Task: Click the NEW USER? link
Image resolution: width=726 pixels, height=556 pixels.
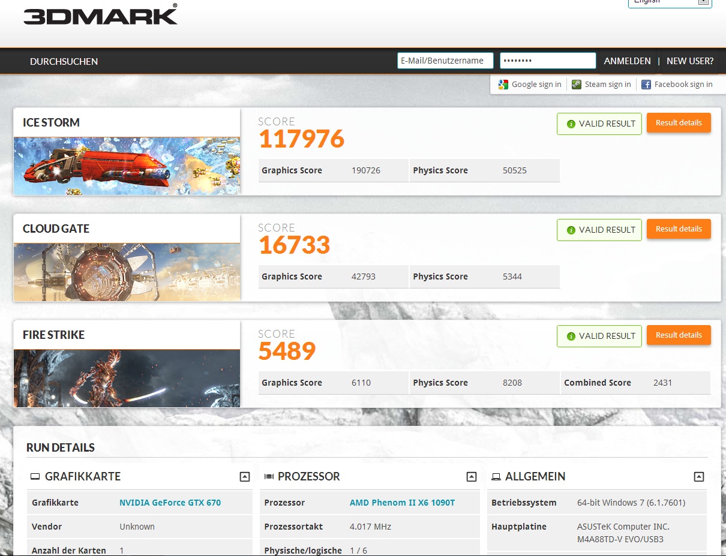Action: tap(690, 61)
